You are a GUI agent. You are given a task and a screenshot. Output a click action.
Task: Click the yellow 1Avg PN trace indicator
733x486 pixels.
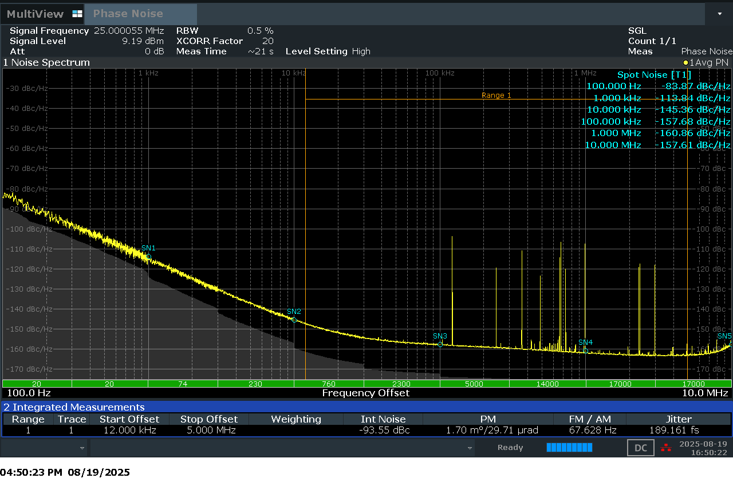706,62
